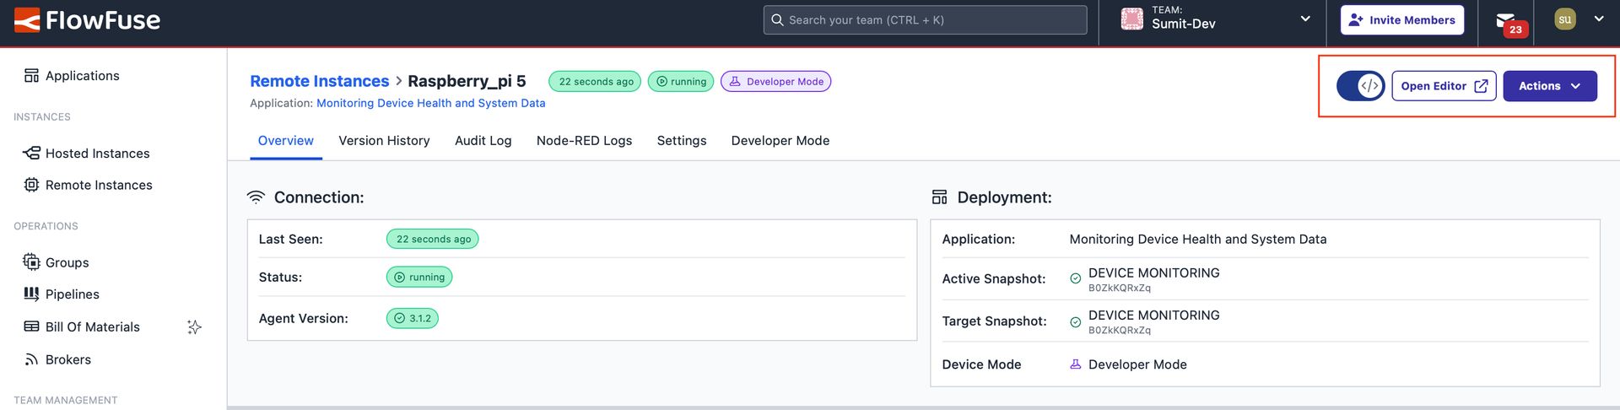Follow the Remote Instances breadcrumb link
The image size is (1620, 410).
pyautogui.click(x=319, y=81)
